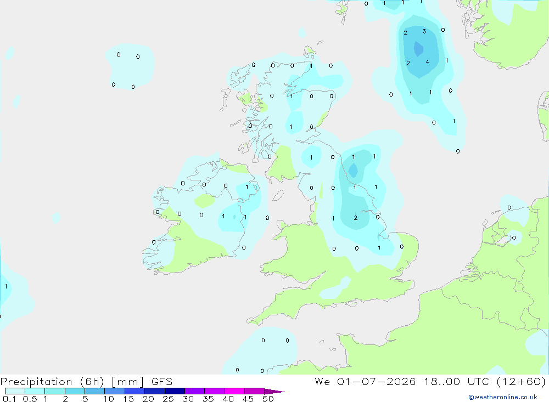Pick the 5–10 mm legend color swatch
The image size is (549, 402).
point(95,391)
